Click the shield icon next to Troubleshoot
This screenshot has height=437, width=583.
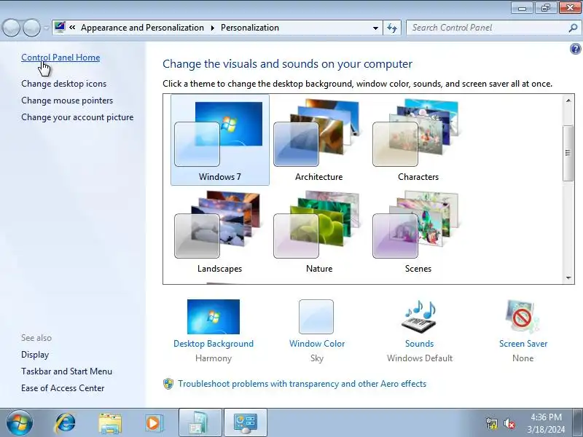(x=168, y=384)
